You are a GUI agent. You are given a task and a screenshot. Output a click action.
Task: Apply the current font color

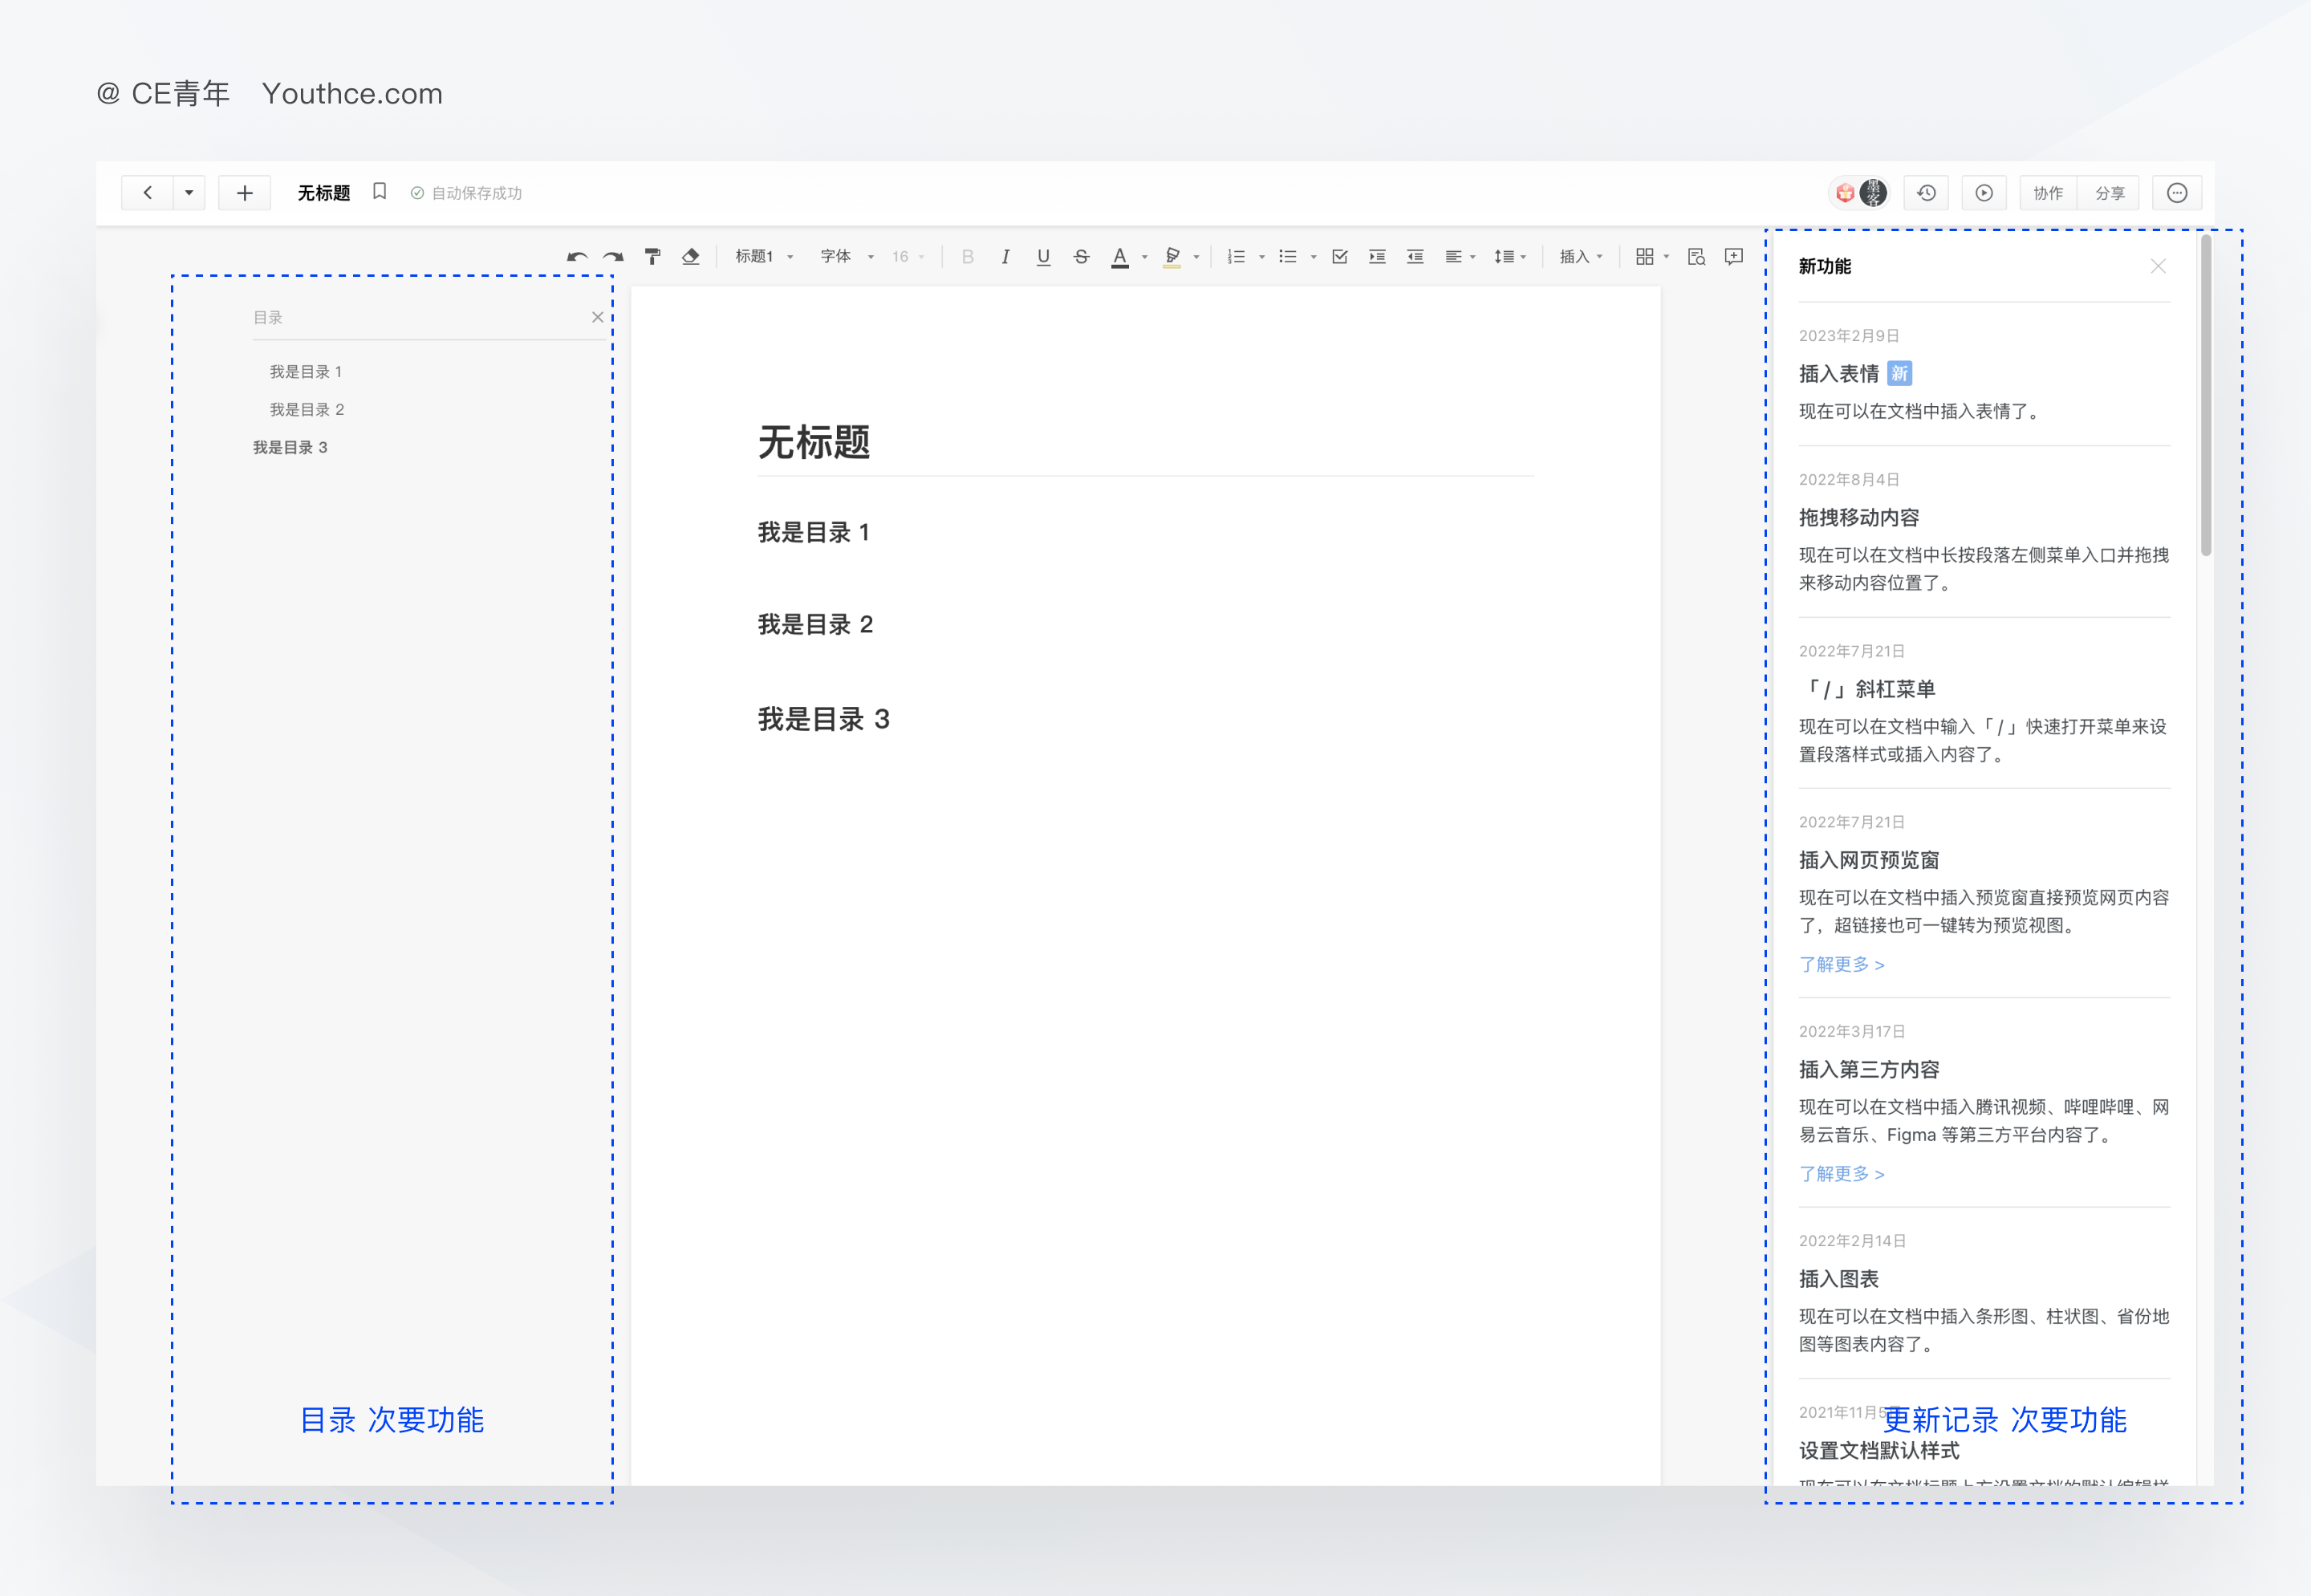tap(1120, 257)
